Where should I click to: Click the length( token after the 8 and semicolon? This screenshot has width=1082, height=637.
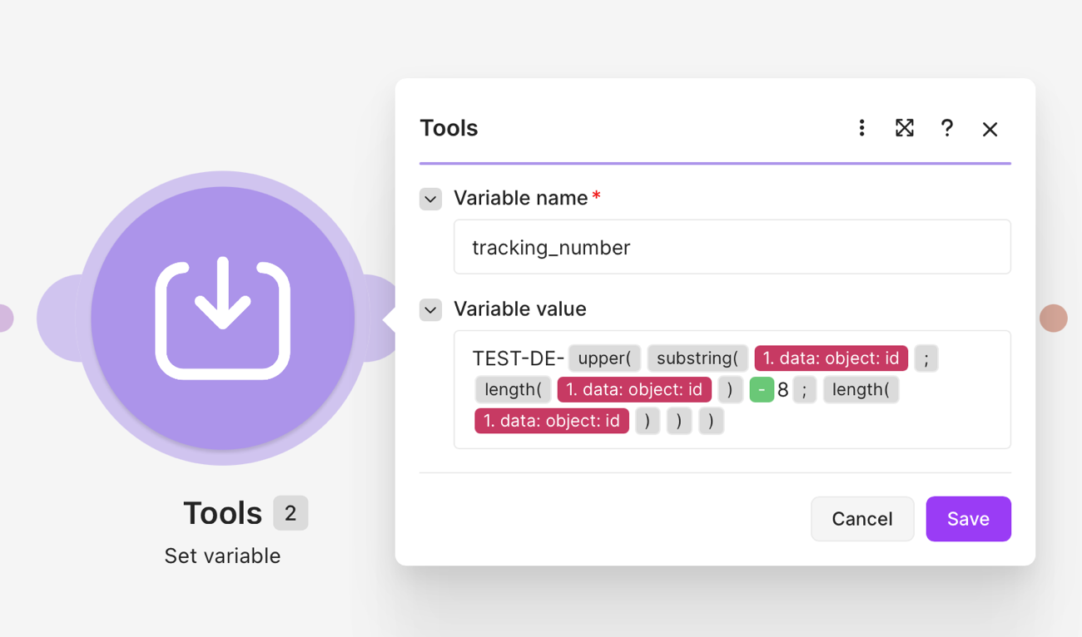pyautogui.click(x=861, y=390)
